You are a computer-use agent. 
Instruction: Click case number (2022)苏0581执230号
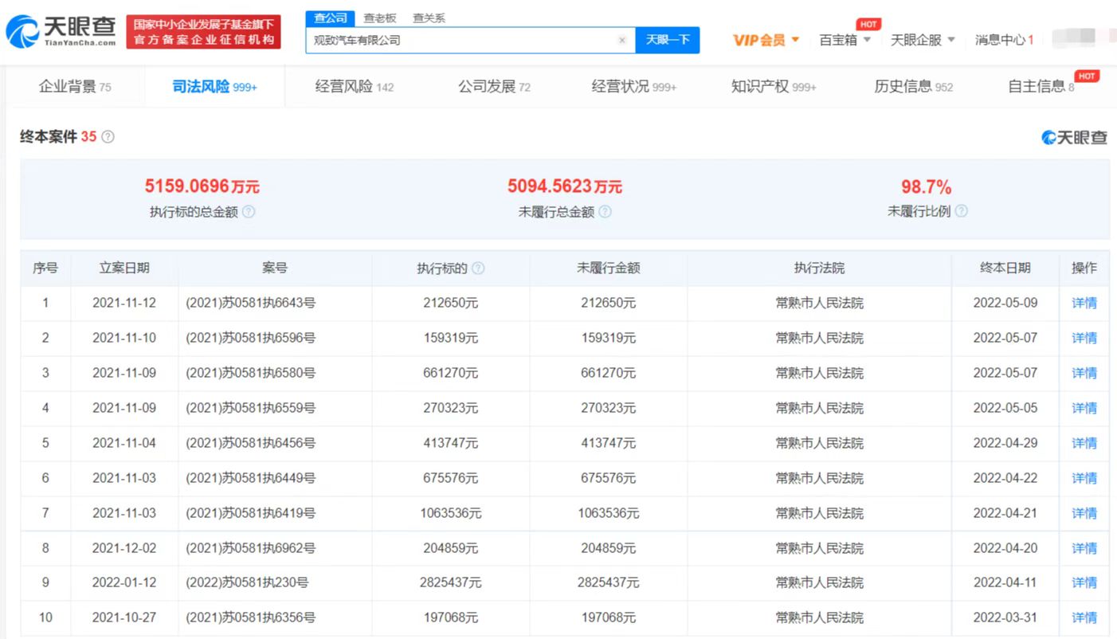click(x=247, y=582)
